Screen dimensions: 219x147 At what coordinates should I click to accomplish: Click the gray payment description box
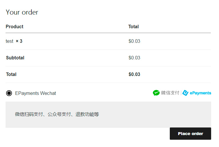[x=108, y=114]
